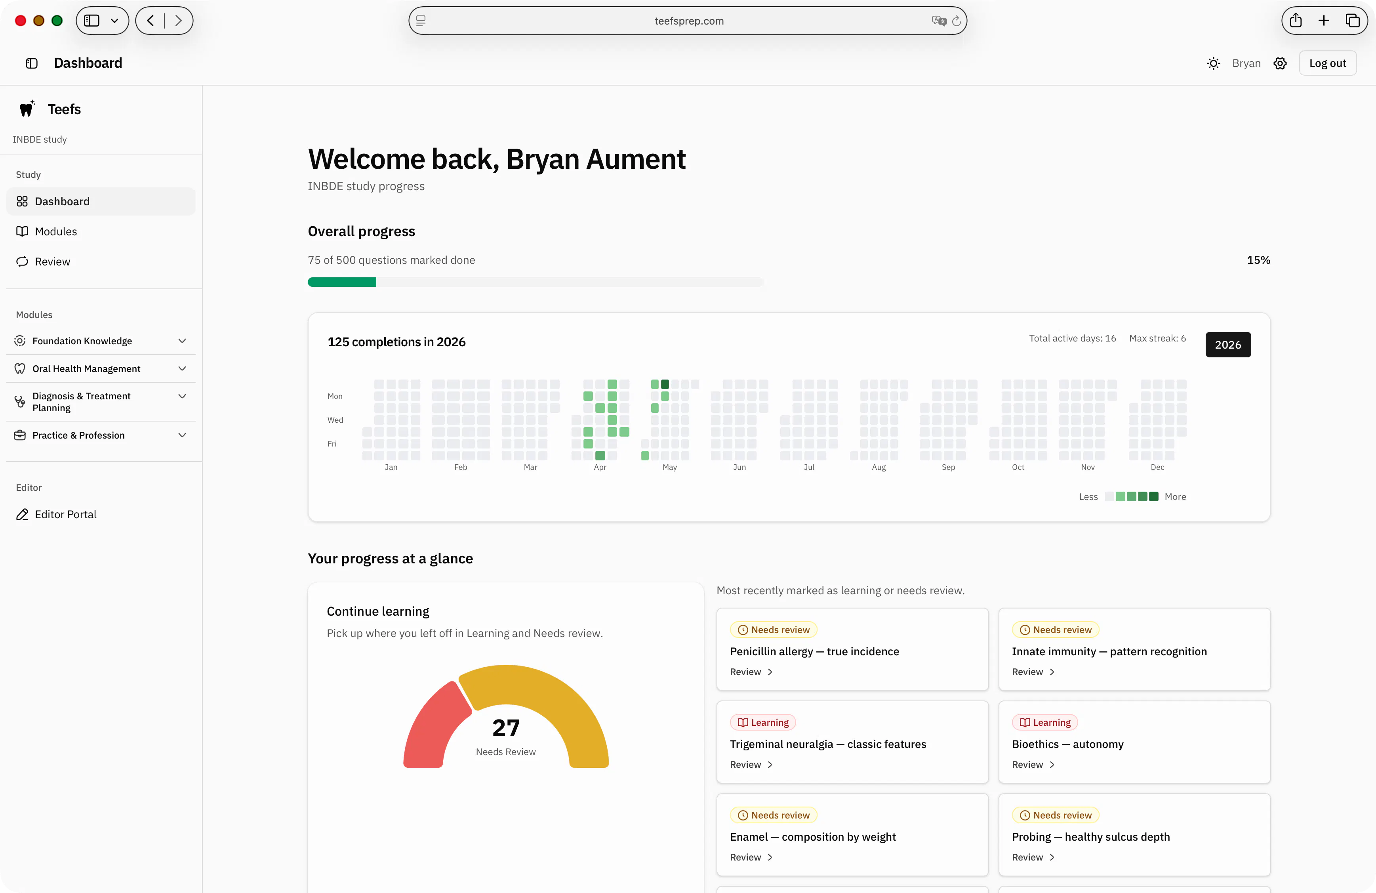Click the Total active days: 16 stat

click(1073, 338)
